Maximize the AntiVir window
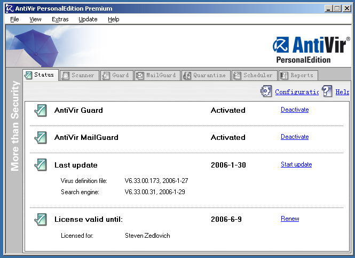 click(x=337, y=9)
